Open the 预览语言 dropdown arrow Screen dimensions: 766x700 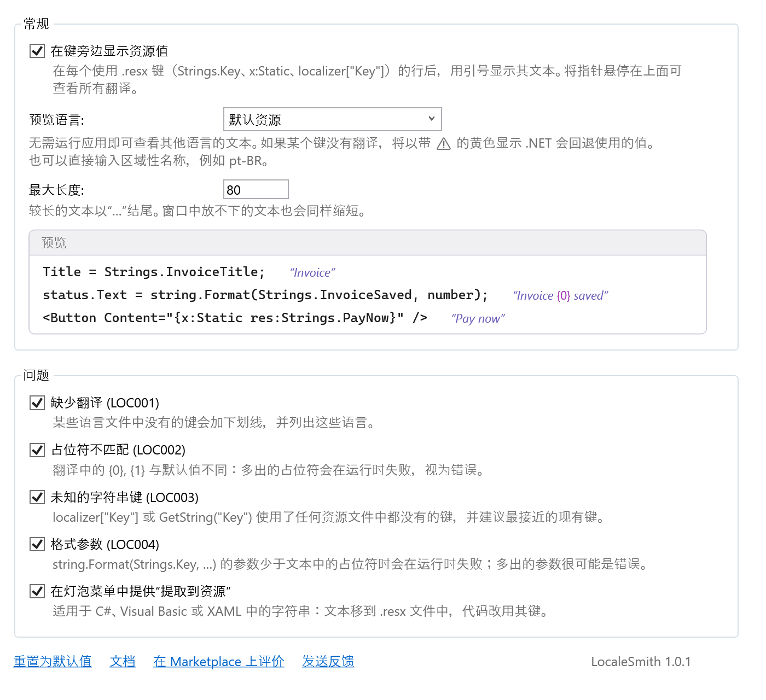pyautogui.click(x=432, y=119)
